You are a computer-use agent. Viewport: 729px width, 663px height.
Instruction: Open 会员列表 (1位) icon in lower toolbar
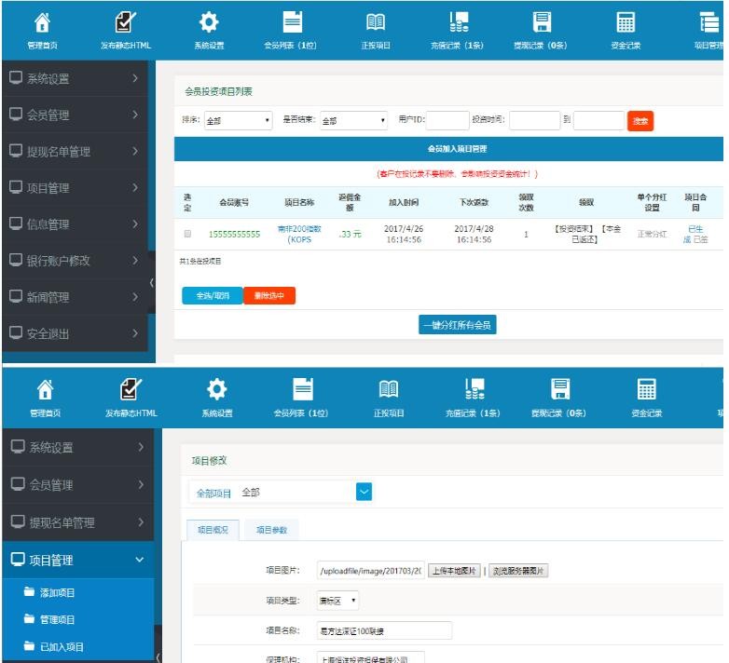[303, 389]
